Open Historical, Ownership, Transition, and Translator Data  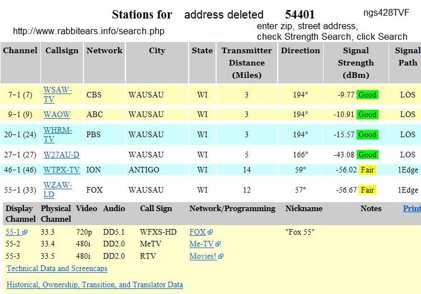95,284
